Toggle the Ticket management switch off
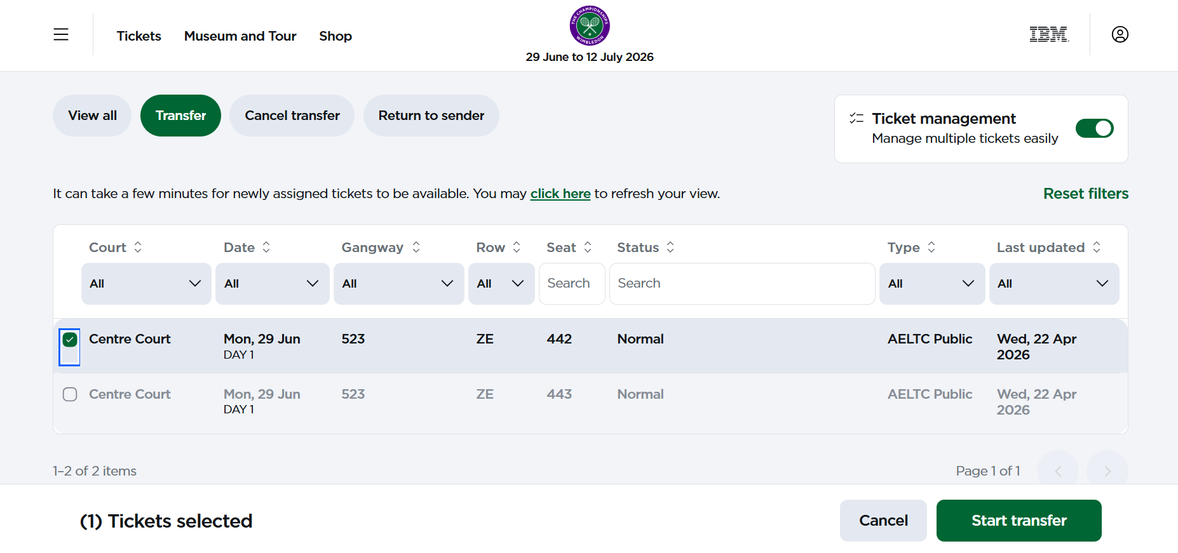The height and width of the screenshot is (553, 1178). click(x=1095, y=128)
